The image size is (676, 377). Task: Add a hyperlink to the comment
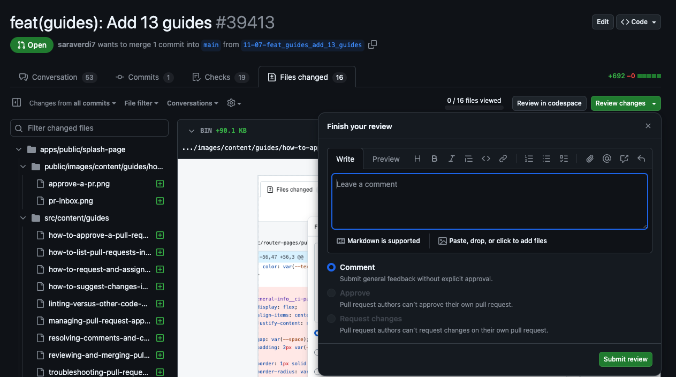pos(503,159)
